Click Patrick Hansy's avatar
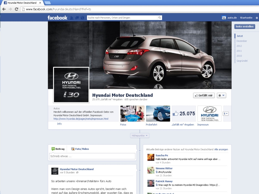Viewport: 259px width, 194px height. pyautogui.click(x=151, y=183)
